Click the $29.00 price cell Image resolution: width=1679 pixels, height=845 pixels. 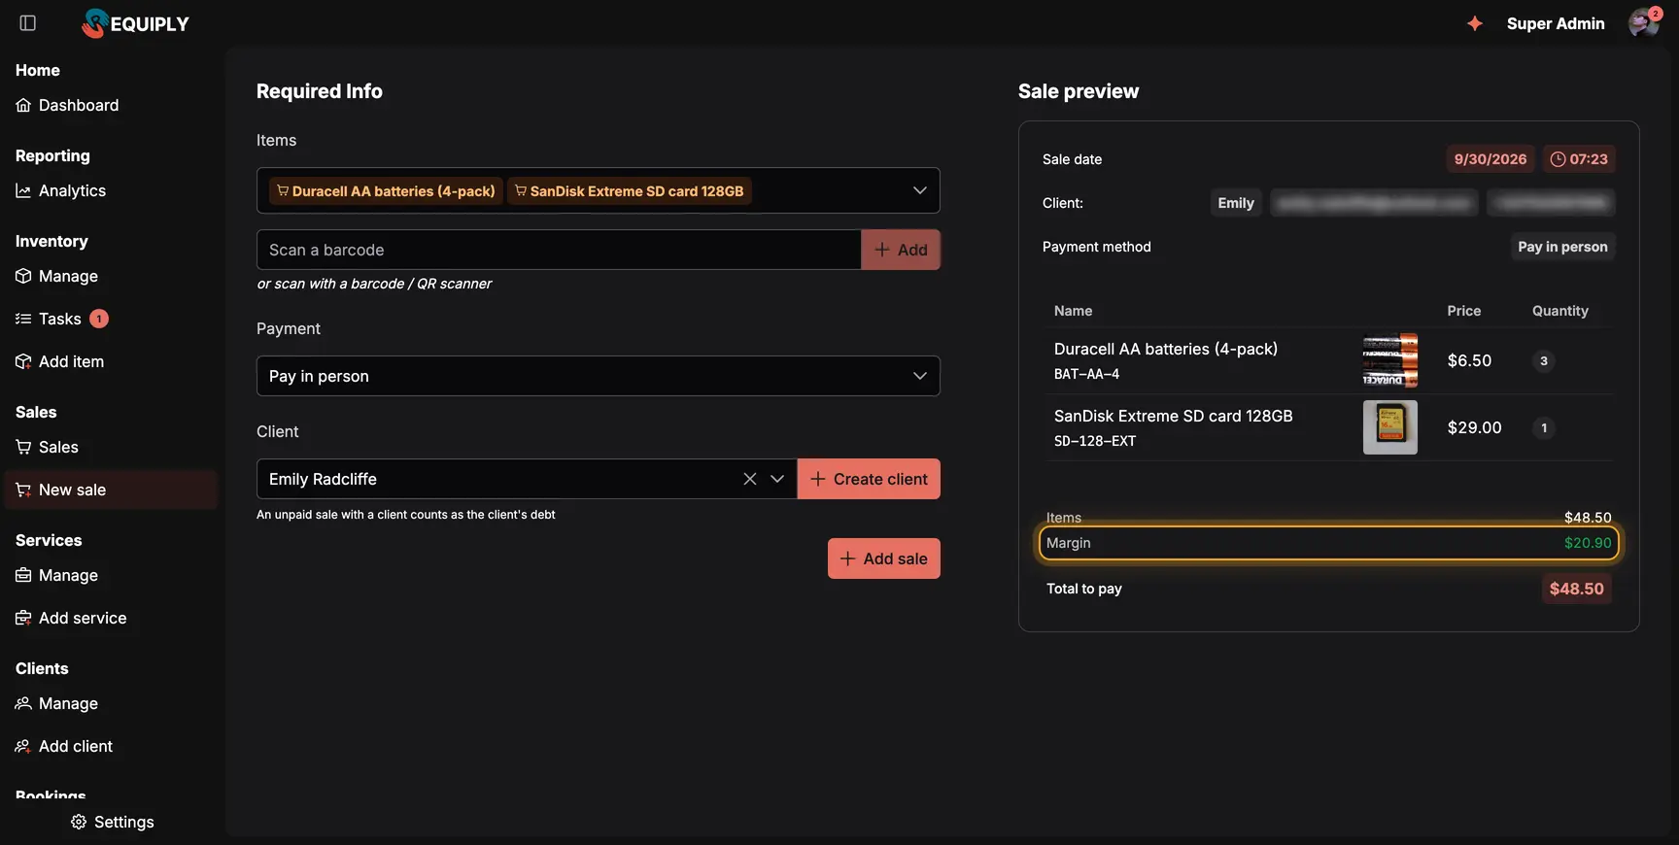point(1474,427)
